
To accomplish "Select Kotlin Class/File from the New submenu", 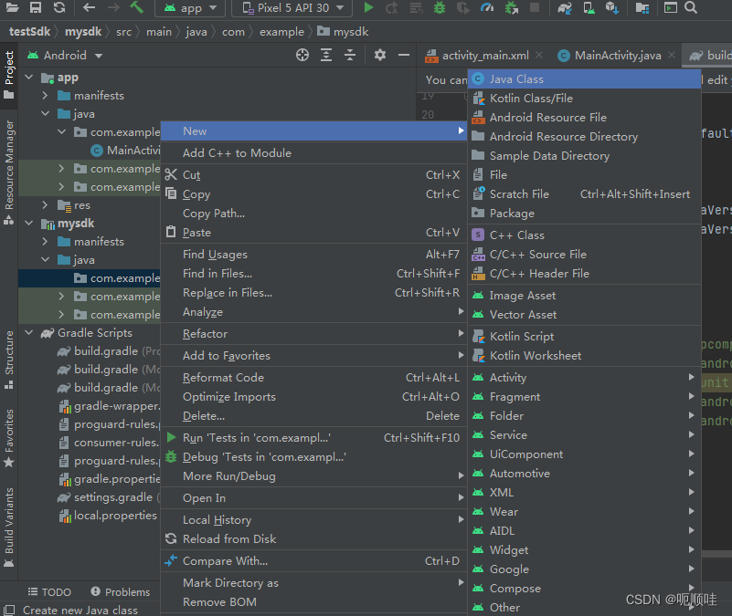I will click(x=534, y=98).
